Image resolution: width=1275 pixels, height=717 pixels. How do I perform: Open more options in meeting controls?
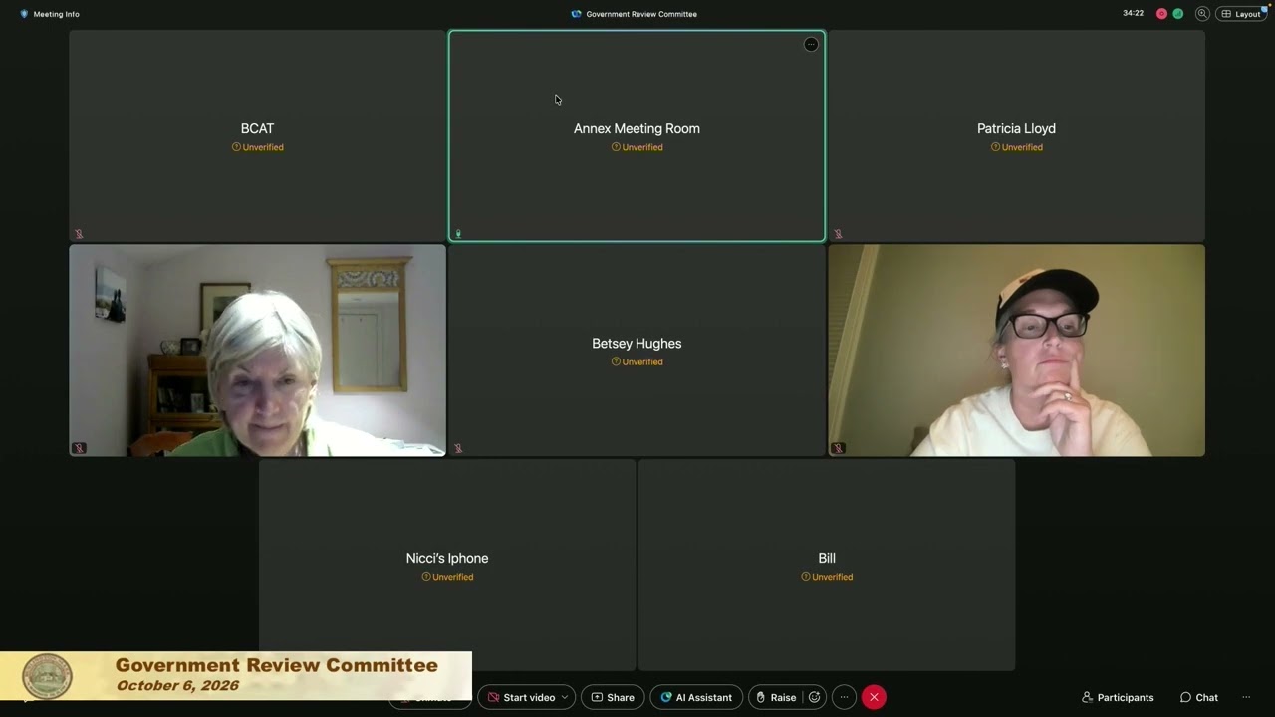pyautogui.click(x=844, y=697)
